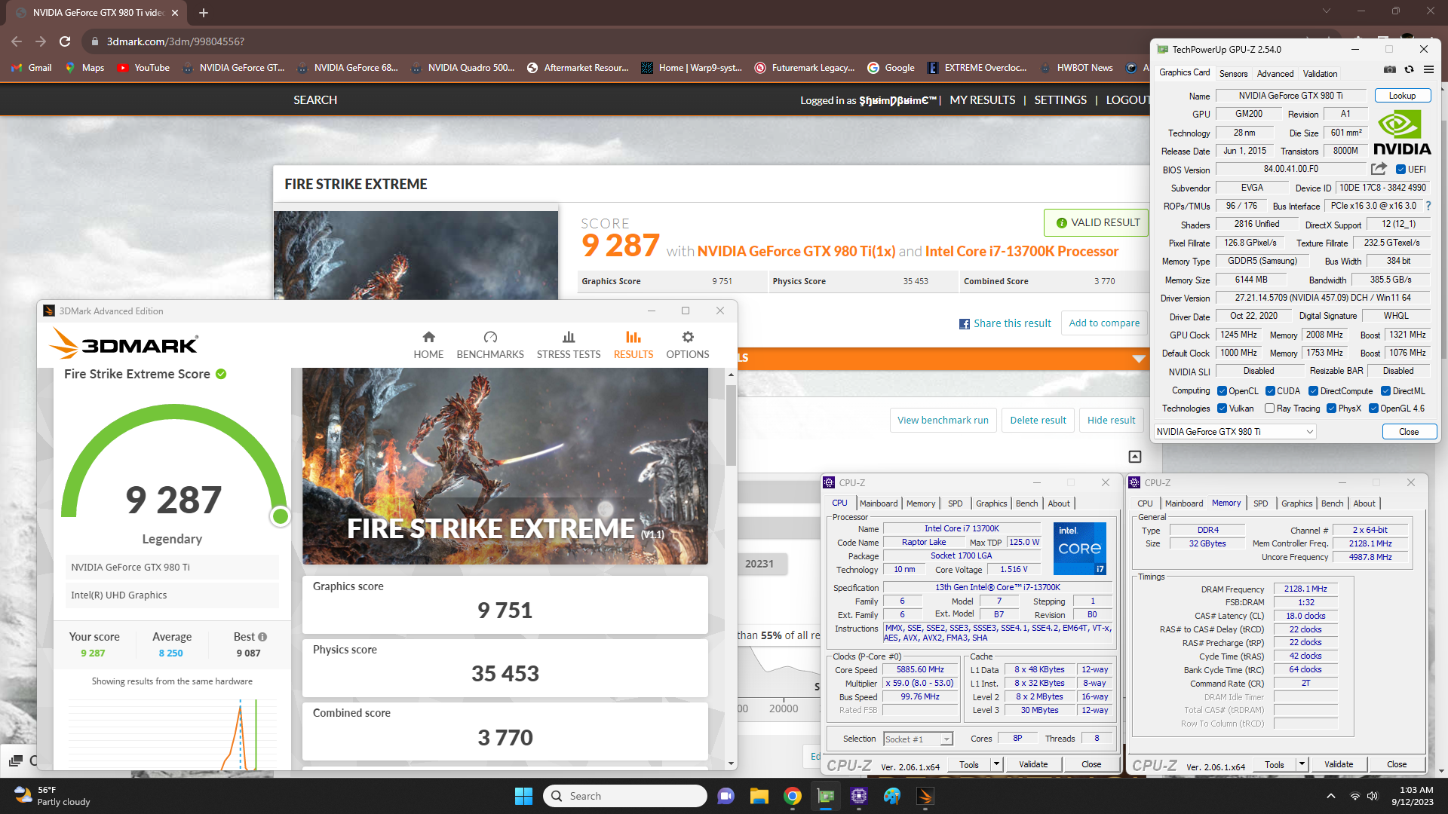Take a GPU-Z screenshot with camera icon
The image size is (1448, 814).
pyautogui.click(x=1390, y=69)
